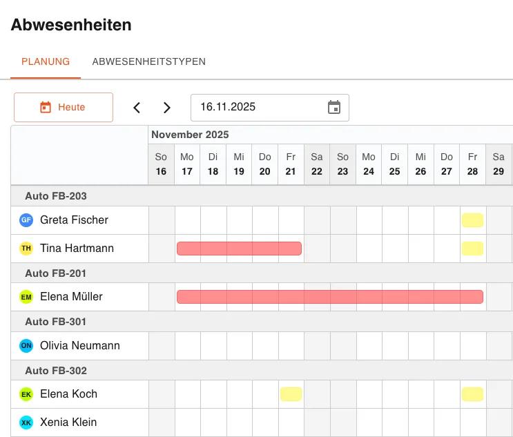Select Tina Hartmann's red absence bar

coord(239,249)
